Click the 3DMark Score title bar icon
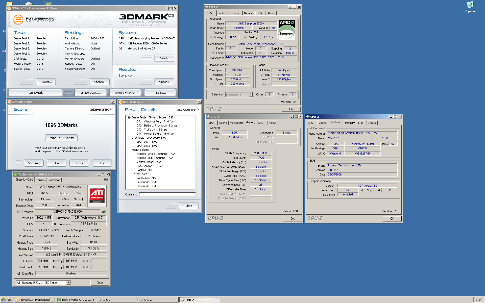This screenshot has width=485, height=303. tap(10, 102)
